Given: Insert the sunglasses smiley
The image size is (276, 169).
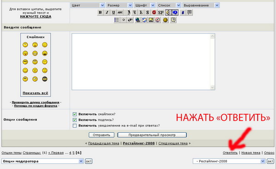Looking at the screenshot, I should coord(25,62).
